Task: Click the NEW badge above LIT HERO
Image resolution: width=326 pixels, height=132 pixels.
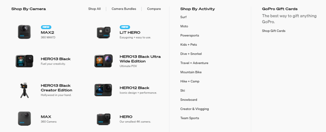Action: [x=125, y=27]
